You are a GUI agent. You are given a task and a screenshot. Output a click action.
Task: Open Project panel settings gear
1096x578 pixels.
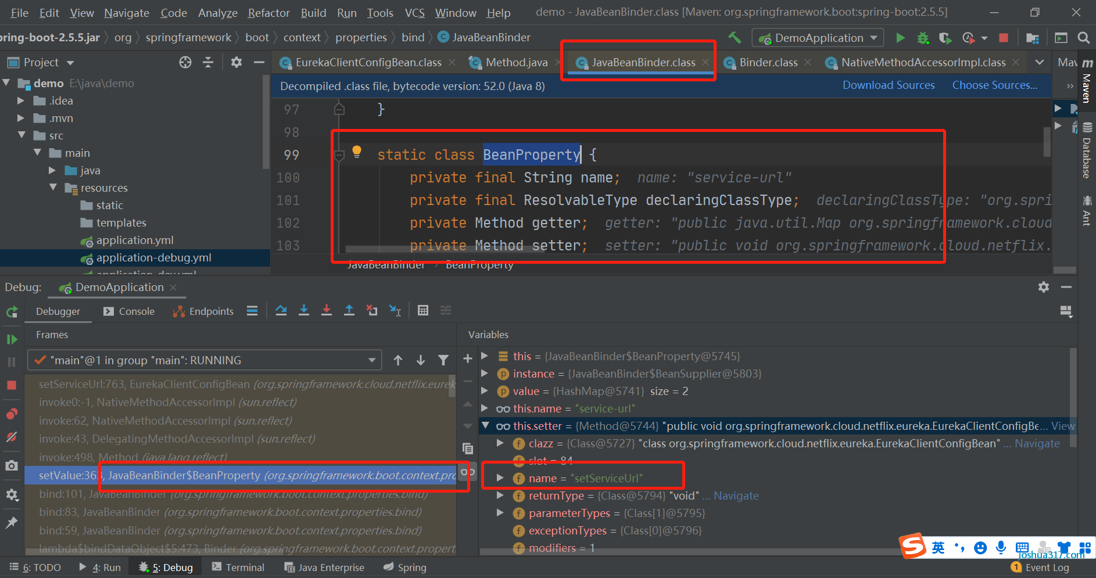click(x=236, y=62)
